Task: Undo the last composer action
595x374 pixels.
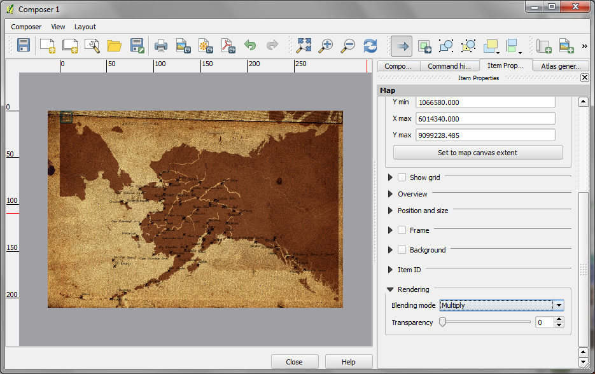Action: [250, 46]
